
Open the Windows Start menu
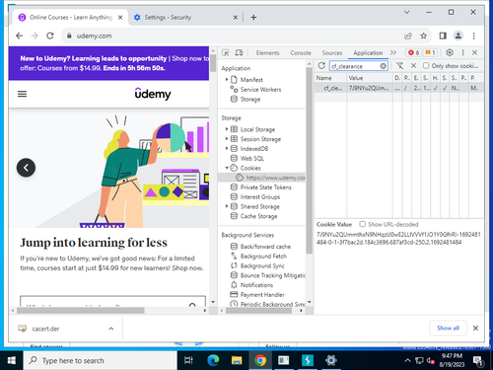[12, 361]
